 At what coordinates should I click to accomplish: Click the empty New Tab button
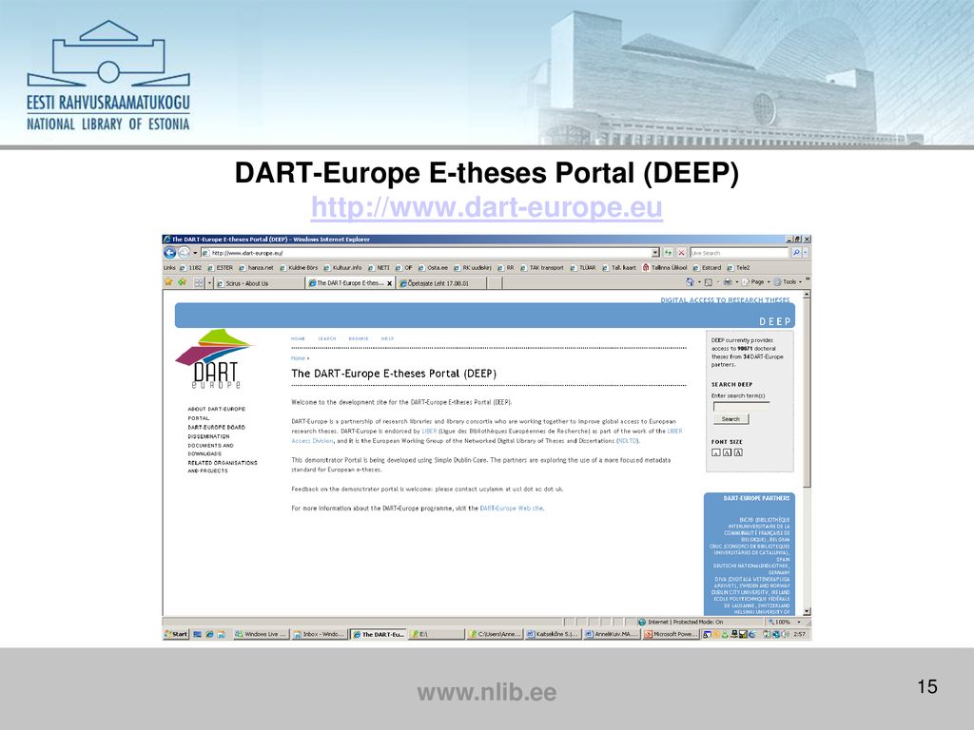pyautogui.click(x=495, y=283)
